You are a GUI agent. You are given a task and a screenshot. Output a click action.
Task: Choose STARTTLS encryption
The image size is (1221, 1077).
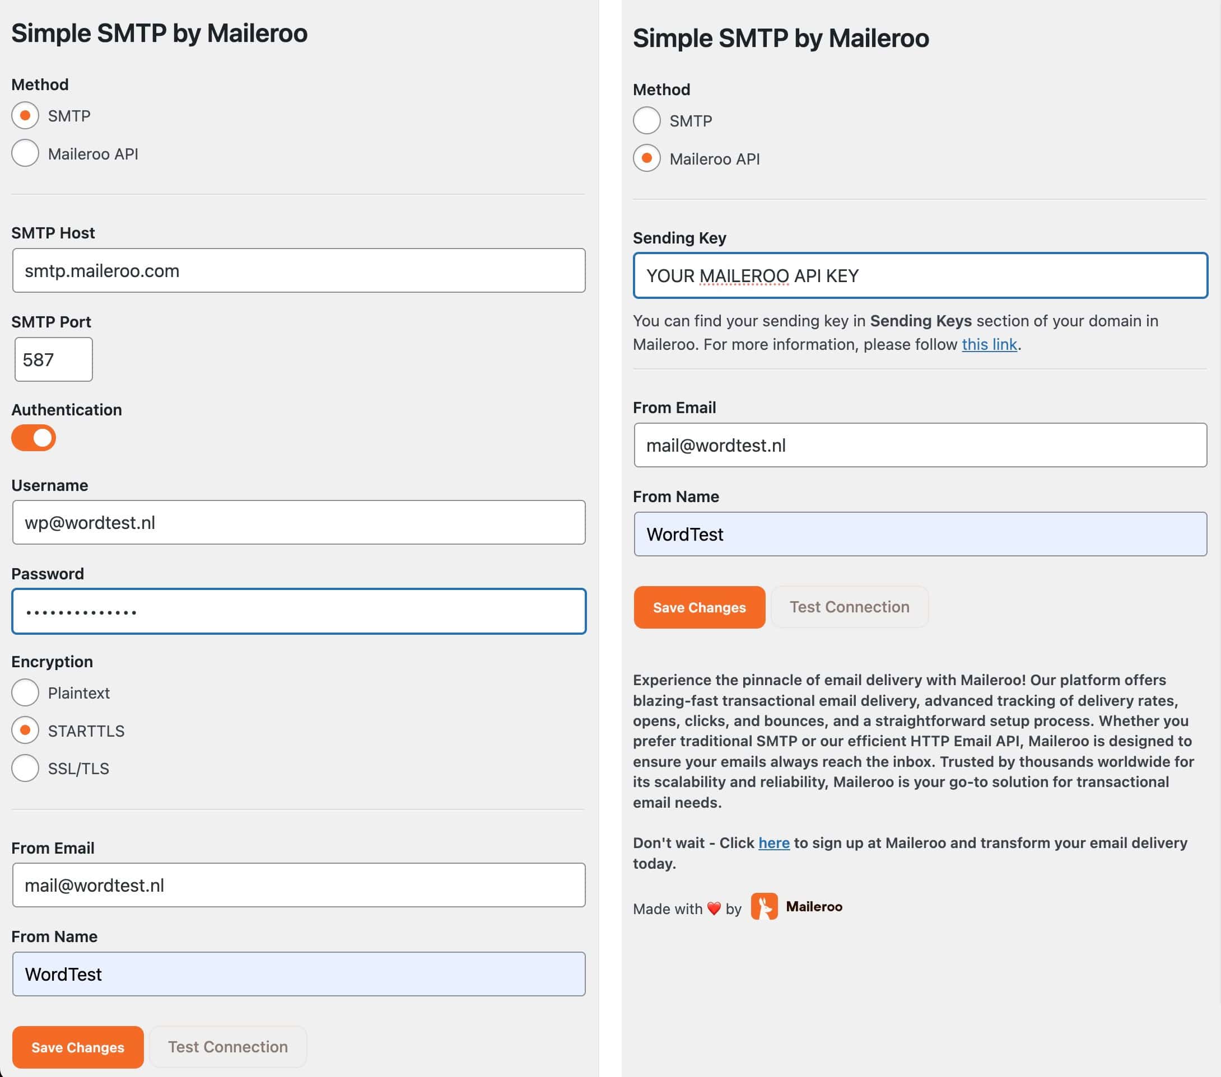point(25,730)
